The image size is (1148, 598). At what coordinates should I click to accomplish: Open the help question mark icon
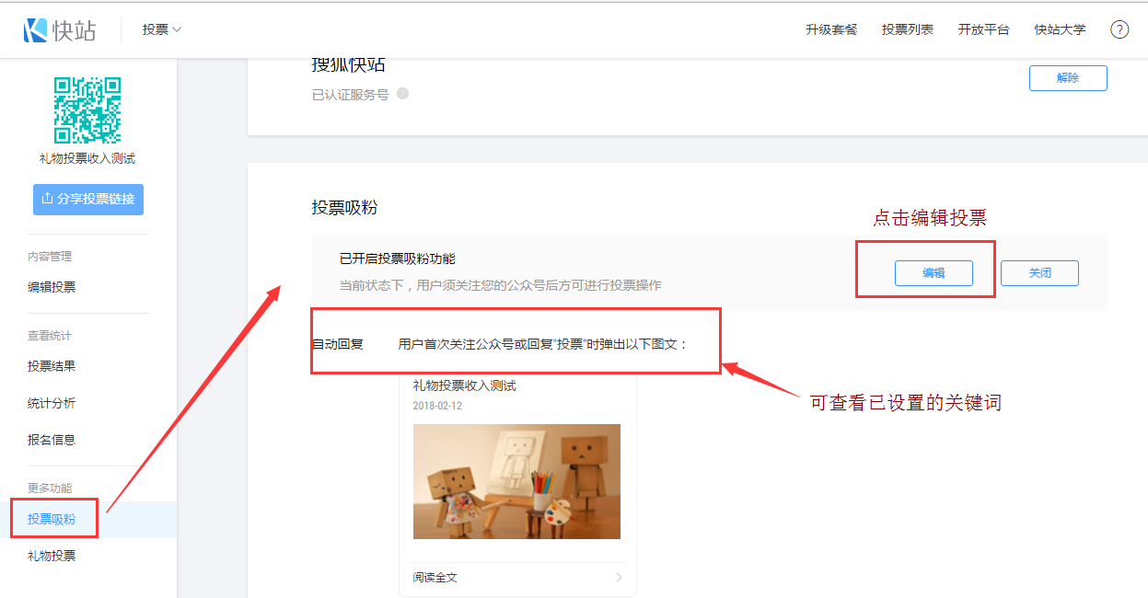pyautogui.click(x=1119, y=29)
